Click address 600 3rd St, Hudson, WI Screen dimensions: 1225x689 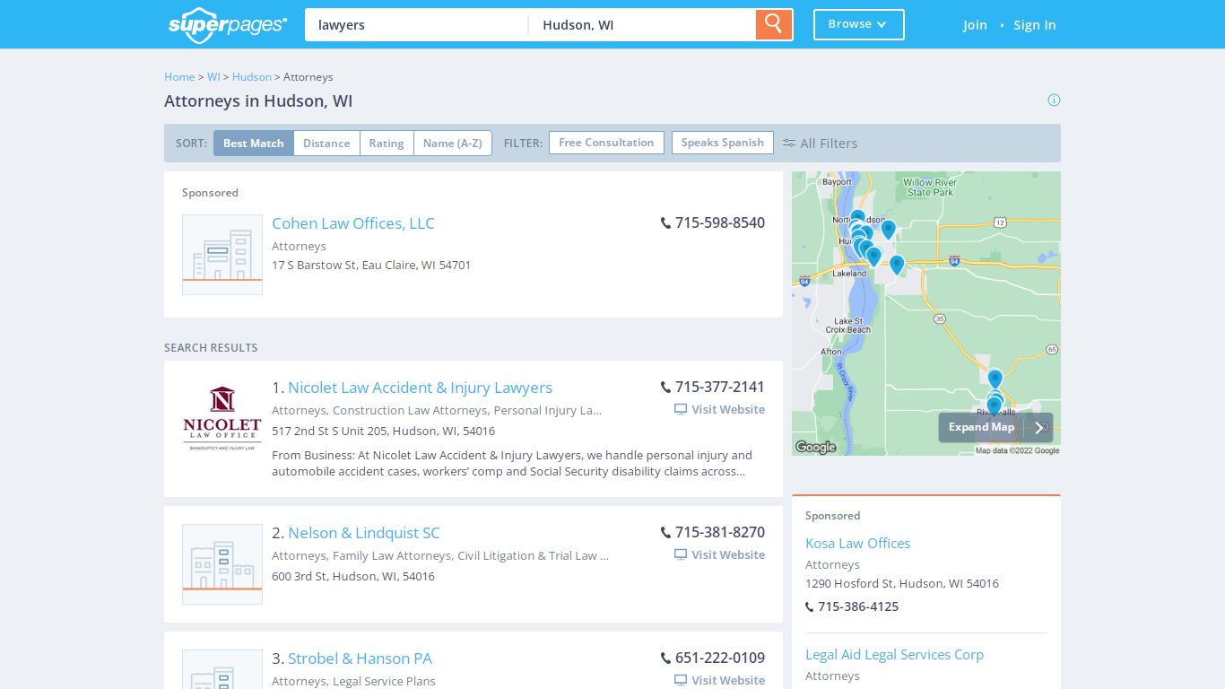[353, 576]
